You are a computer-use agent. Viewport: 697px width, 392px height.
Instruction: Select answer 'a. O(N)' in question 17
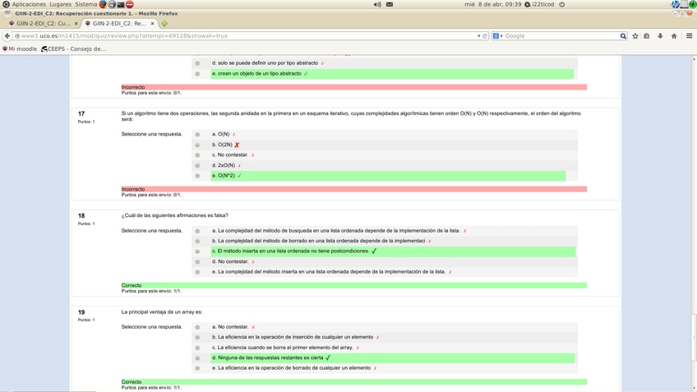point(197,135)
